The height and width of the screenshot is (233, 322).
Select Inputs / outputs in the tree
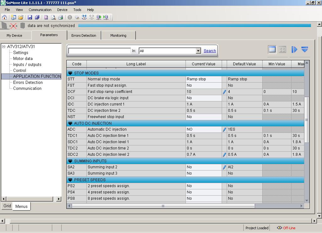tap(27, 64)
